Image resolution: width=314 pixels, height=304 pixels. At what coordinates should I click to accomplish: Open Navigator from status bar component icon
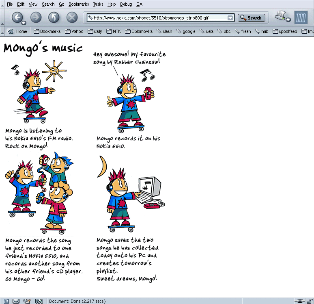[6, 301]
